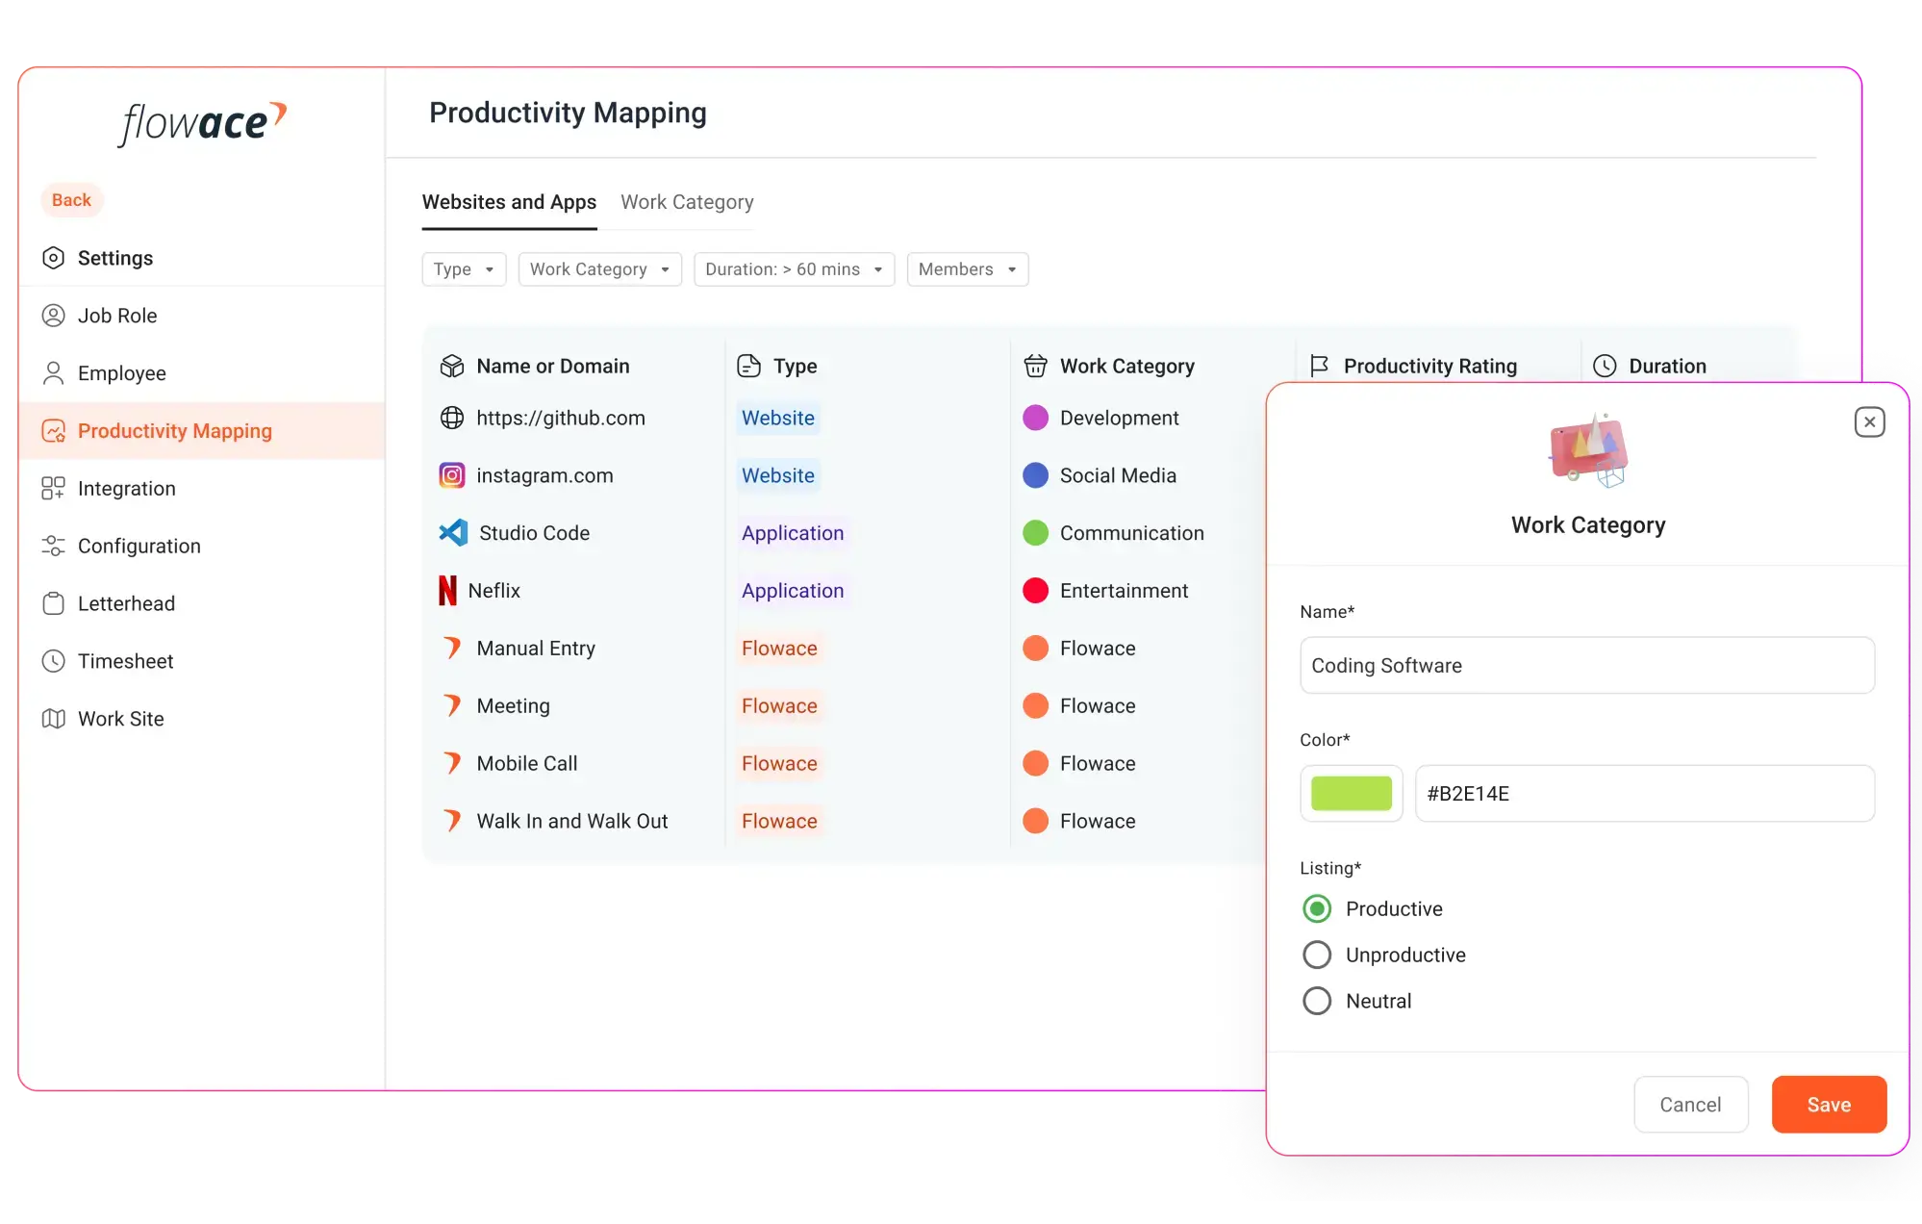The width and height of the screenshot is (1922, 1224).
Task: Expand the Work Category filter
Action: (x=599, y=269)
